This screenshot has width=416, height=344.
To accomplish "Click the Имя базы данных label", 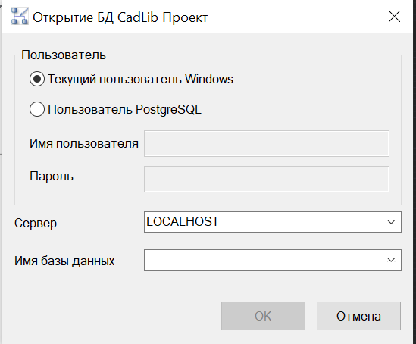I will tap(64, 261).
